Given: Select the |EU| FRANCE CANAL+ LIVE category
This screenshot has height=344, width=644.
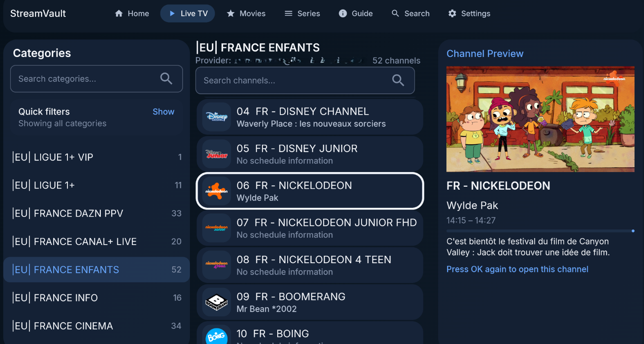Looking at the screenshot, I should 96,242.
